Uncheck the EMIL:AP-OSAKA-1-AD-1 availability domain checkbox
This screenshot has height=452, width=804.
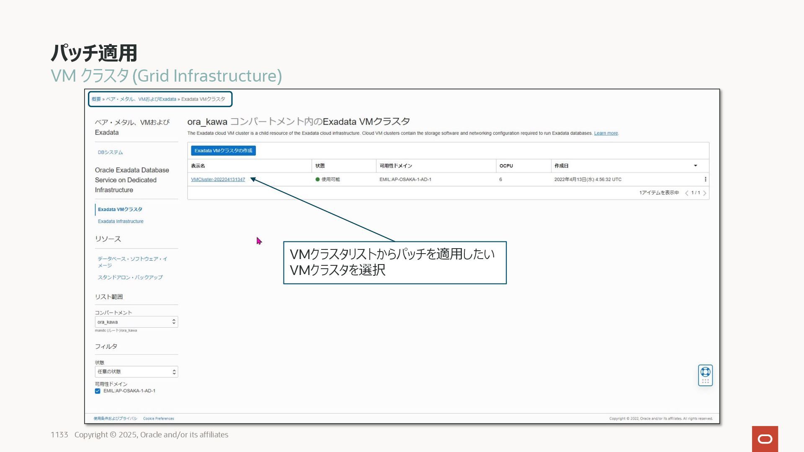(98, 391)
